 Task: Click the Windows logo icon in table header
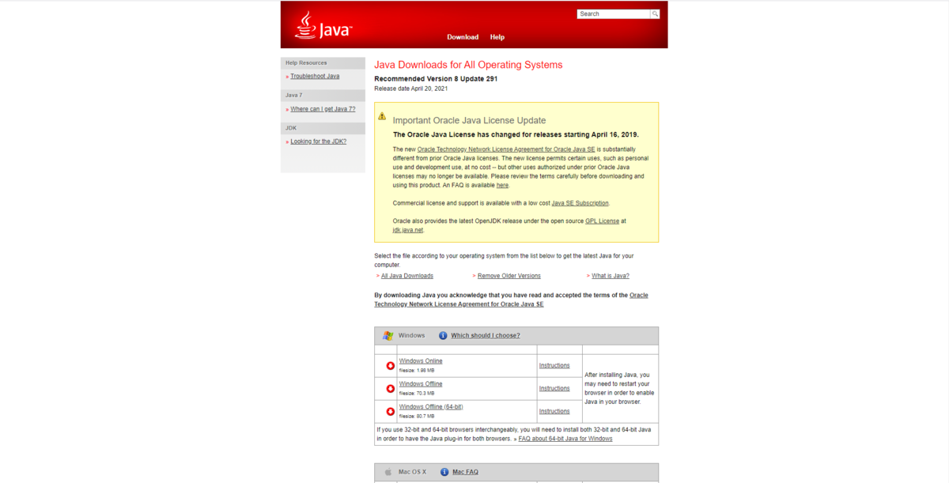[388, 335]
